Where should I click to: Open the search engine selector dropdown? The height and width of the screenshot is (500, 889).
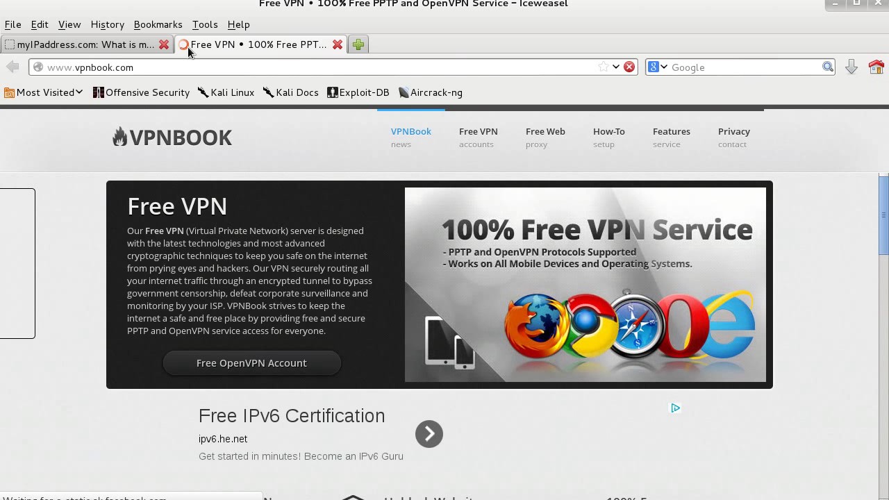pyautogui.click(x=658, y=67)
